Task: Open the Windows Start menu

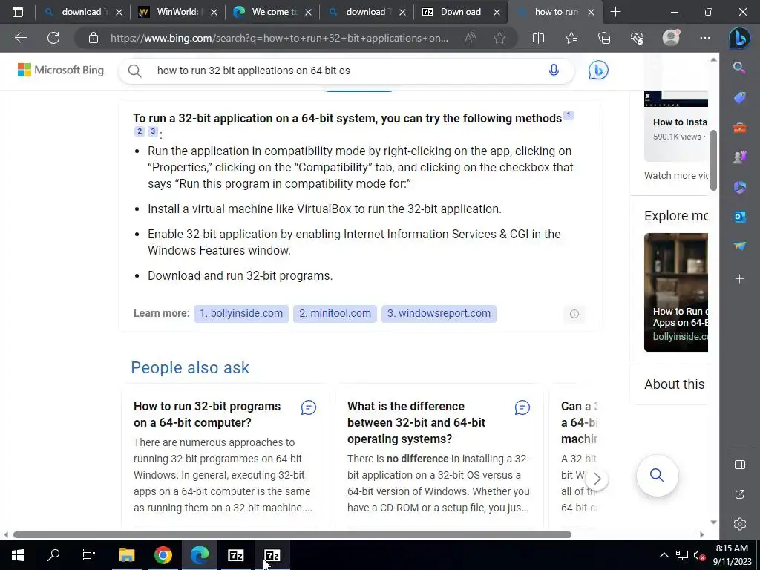Action: click(18, 555)
